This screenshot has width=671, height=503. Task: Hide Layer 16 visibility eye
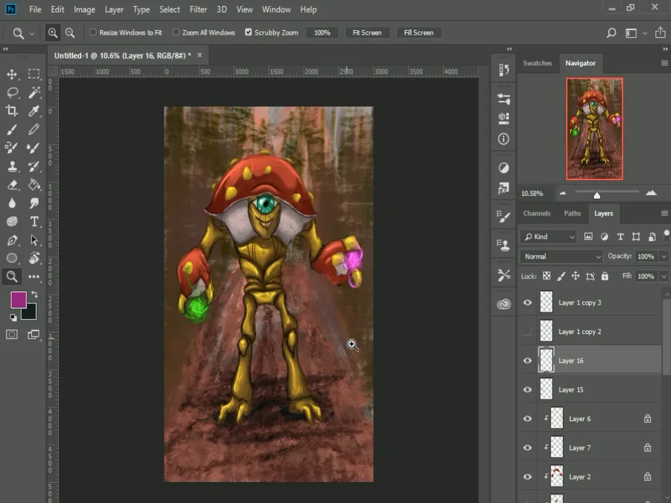pyautogui.click(x=527, y=361)
